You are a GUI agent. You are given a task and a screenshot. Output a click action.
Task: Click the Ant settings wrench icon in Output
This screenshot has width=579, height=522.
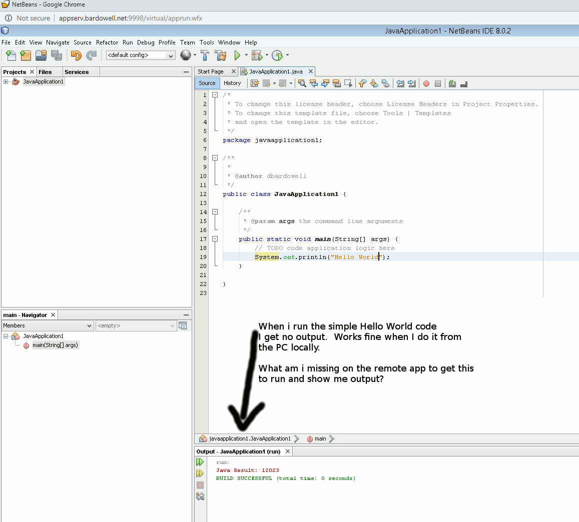tap(200, 496)
